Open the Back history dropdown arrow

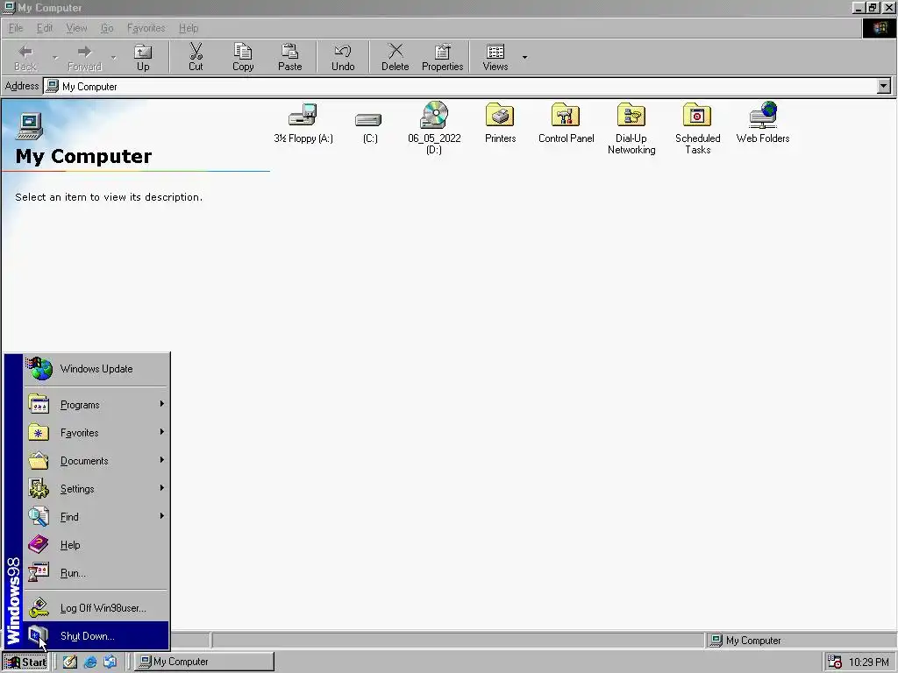click(55, 57)
